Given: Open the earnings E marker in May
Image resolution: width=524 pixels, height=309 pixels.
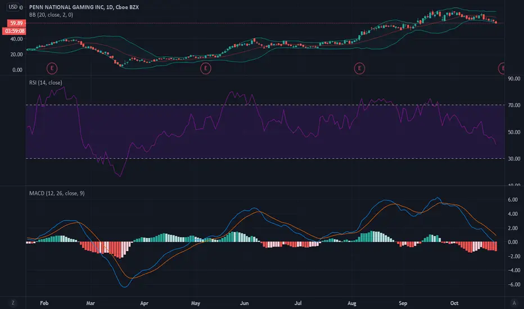Looking at the screenshot, I should coord(206,69).
